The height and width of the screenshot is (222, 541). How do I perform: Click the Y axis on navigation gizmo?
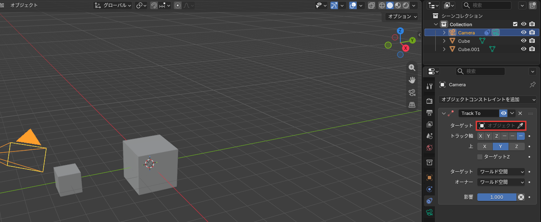point(412,40)
